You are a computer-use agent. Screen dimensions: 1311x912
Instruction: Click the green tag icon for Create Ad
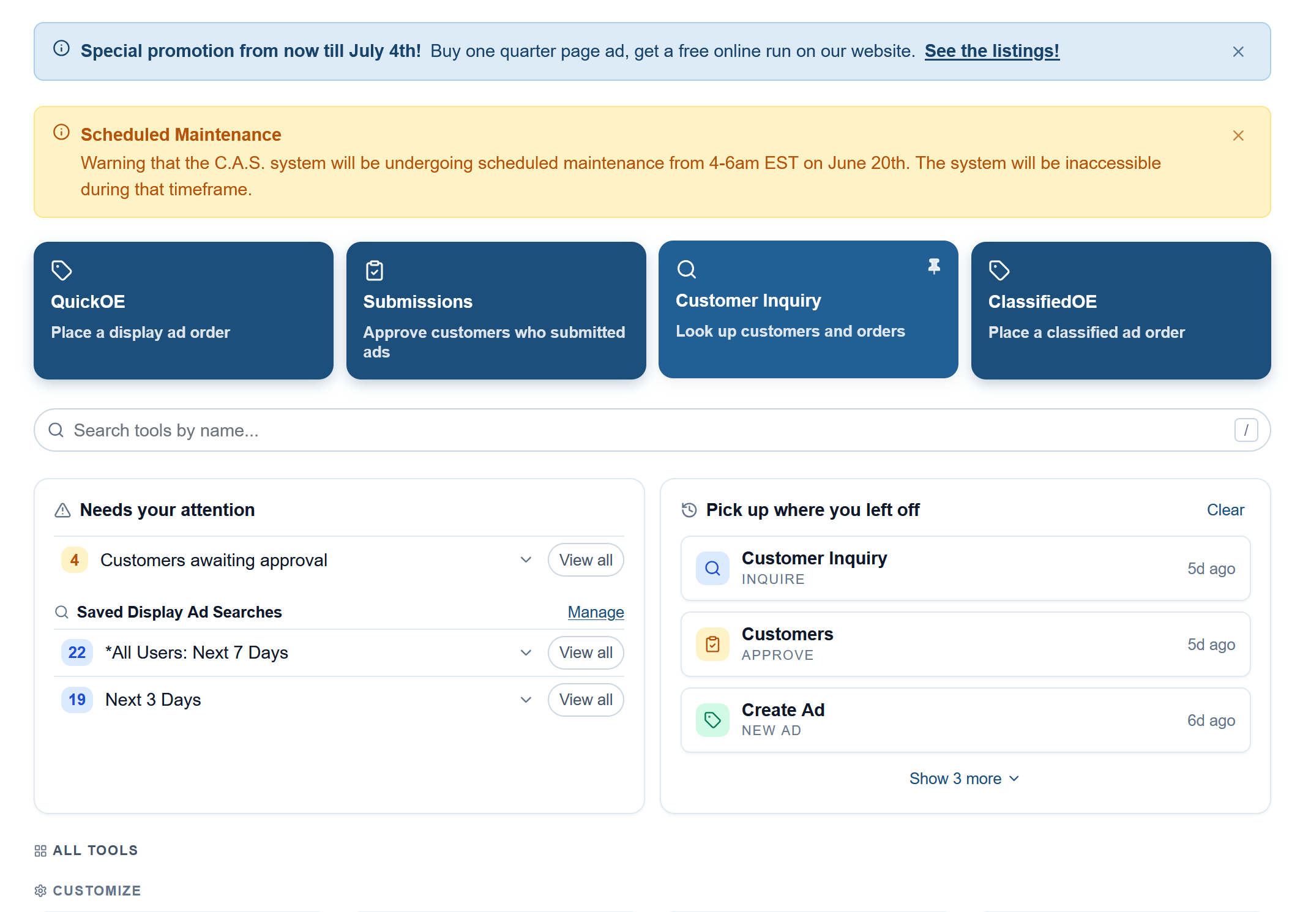(712, 720)
